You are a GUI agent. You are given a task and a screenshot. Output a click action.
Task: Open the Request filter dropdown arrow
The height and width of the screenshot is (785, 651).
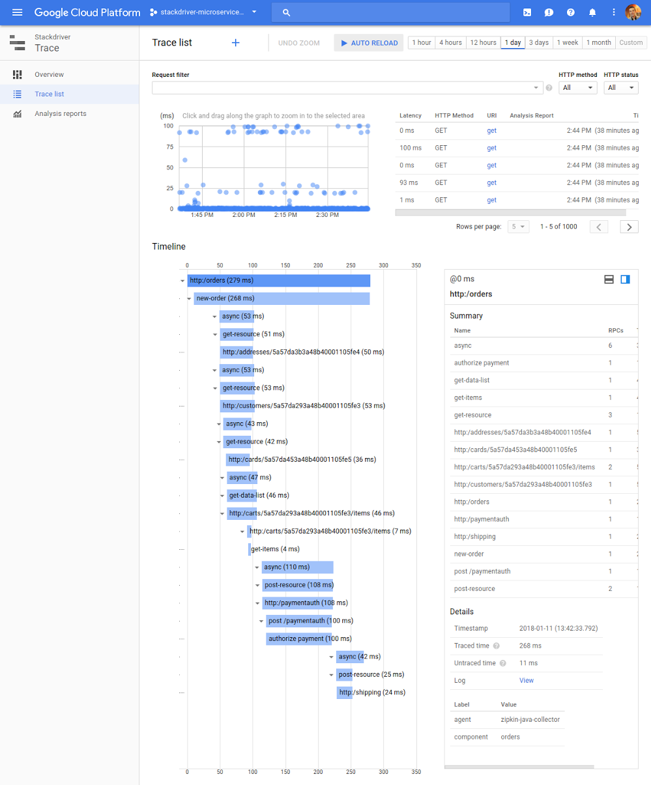point(536,88)
